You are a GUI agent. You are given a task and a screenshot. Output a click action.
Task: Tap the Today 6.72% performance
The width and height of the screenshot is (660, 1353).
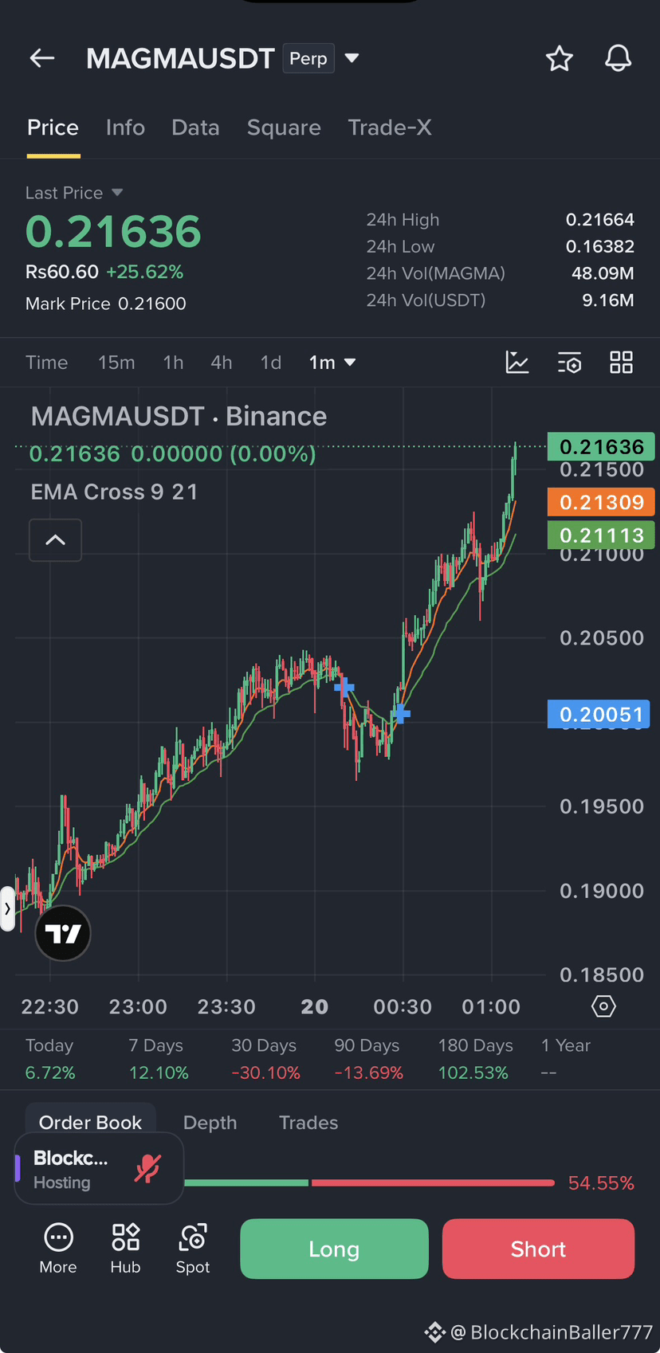click(x=50, y=1059)
